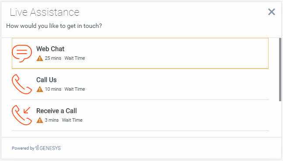Select the Web Chat option title
Image resolution: width=283 pixels, height=161 pixels.
(x=50, y=49)
